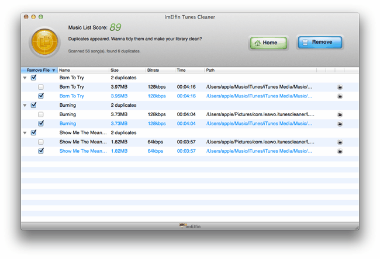Click the 64kbps bitrate on blue row

156,151
